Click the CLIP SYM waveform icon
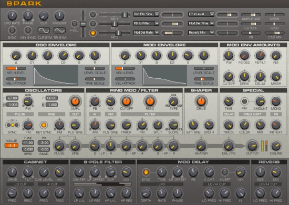289x205 pixels. click(44, 30)
